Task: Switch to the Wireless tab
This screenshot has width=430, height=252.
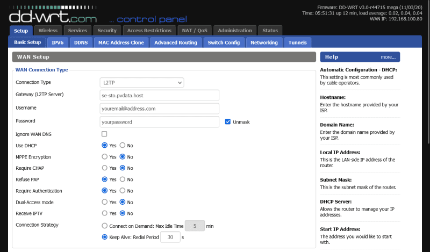Action: (x=48, y=31)
